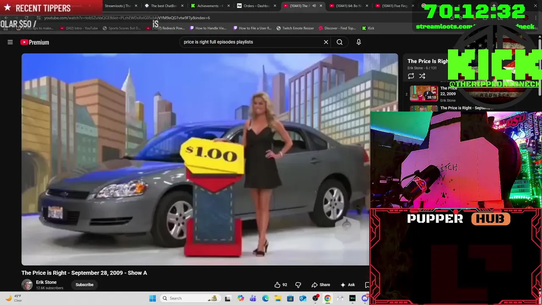Click the address bar with YouTube URL
The width and height of the screenshot is (542, 305).
(x=127, y=18)
